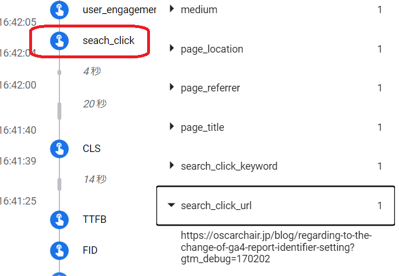Expand the search_click_keyword parameter

click(172, 166)
